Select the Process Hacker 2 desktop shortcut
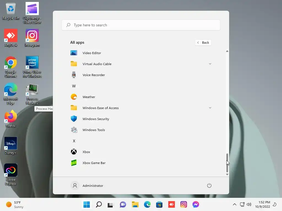 pyautogui.click(x=32, y=94)
